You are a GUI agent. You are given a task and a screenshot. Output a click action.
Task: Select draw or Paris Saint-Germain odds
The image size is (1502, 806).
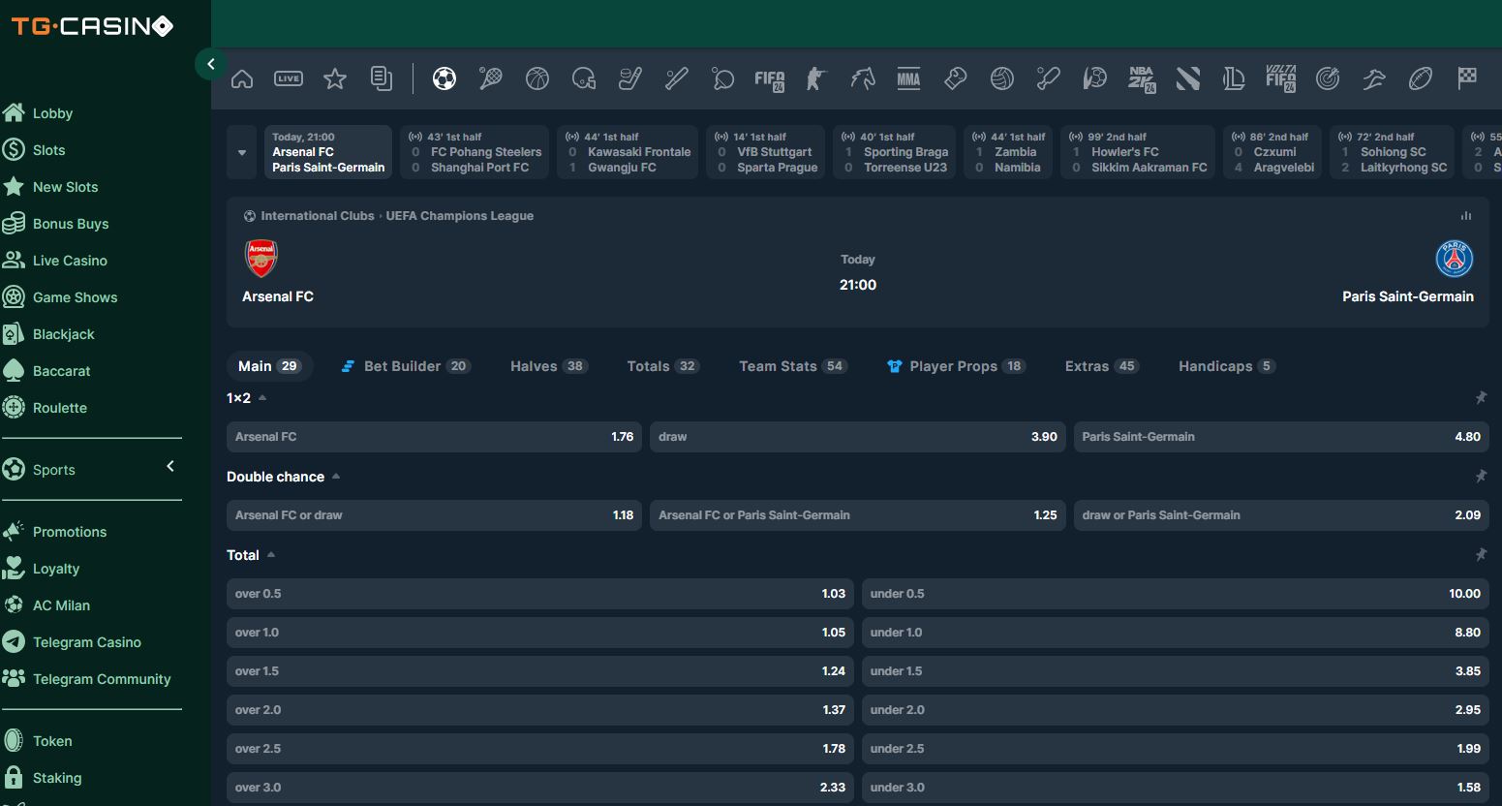[1281, 515]
